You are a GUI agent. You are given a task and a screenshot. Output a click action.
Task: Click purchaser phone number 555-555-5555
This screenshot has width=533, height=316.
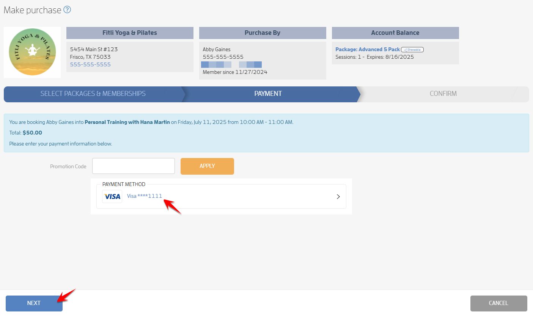tap(223, 57)
